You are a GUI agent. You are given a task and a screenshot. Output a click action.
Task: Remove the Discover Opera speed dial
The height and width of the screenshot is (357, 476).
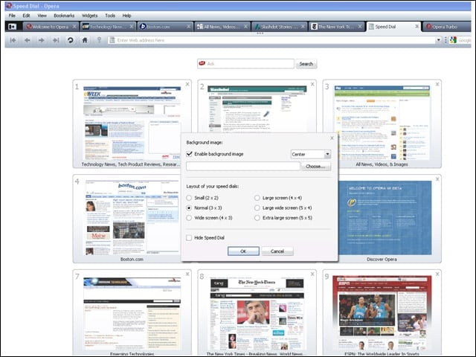click(437, 179)
